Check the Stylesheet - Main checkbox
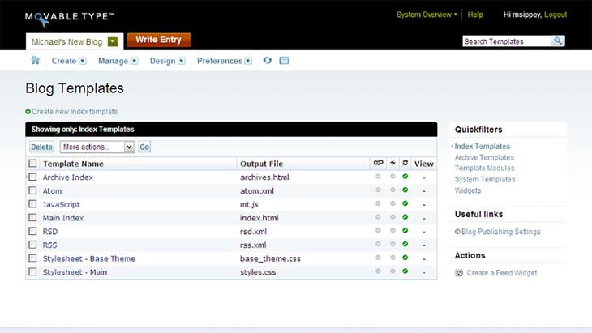Viewport: 592px width, 333px height. click(x=32, y=272)
